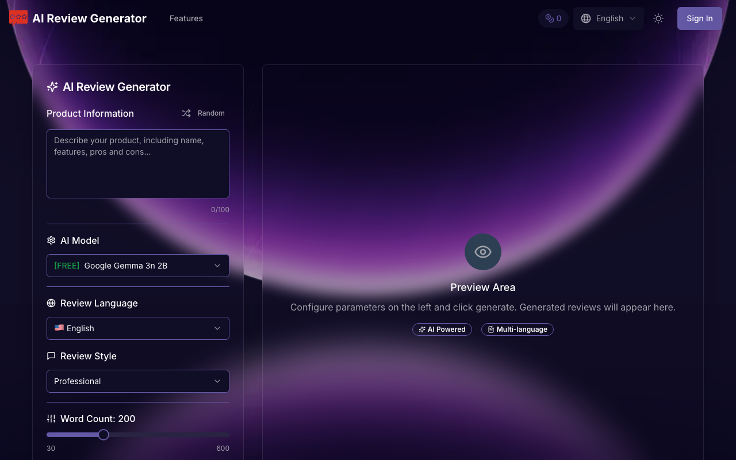Screen dimensions: 736x460
Task: Click the Word Count: 200 label
Action: point(98,419)
